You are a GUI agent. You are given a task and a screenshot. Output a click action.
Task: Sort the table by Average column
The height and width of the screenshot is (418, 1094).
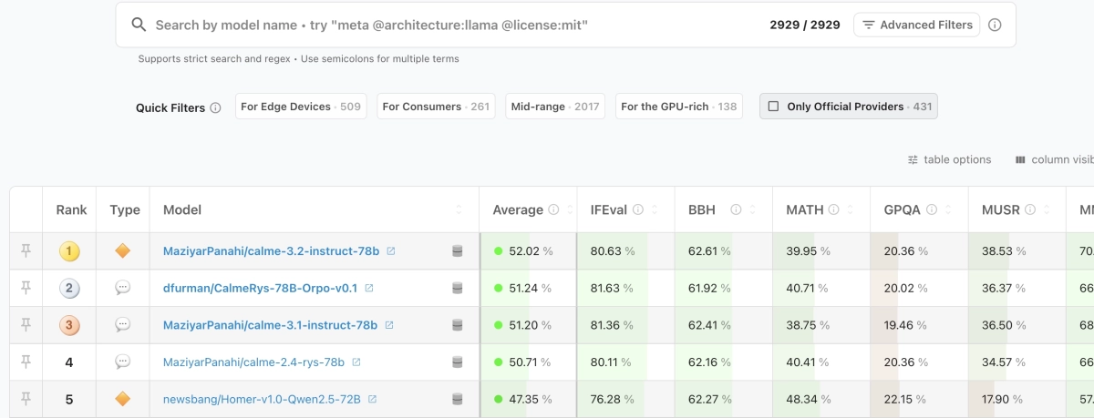[x=517, y=209]
